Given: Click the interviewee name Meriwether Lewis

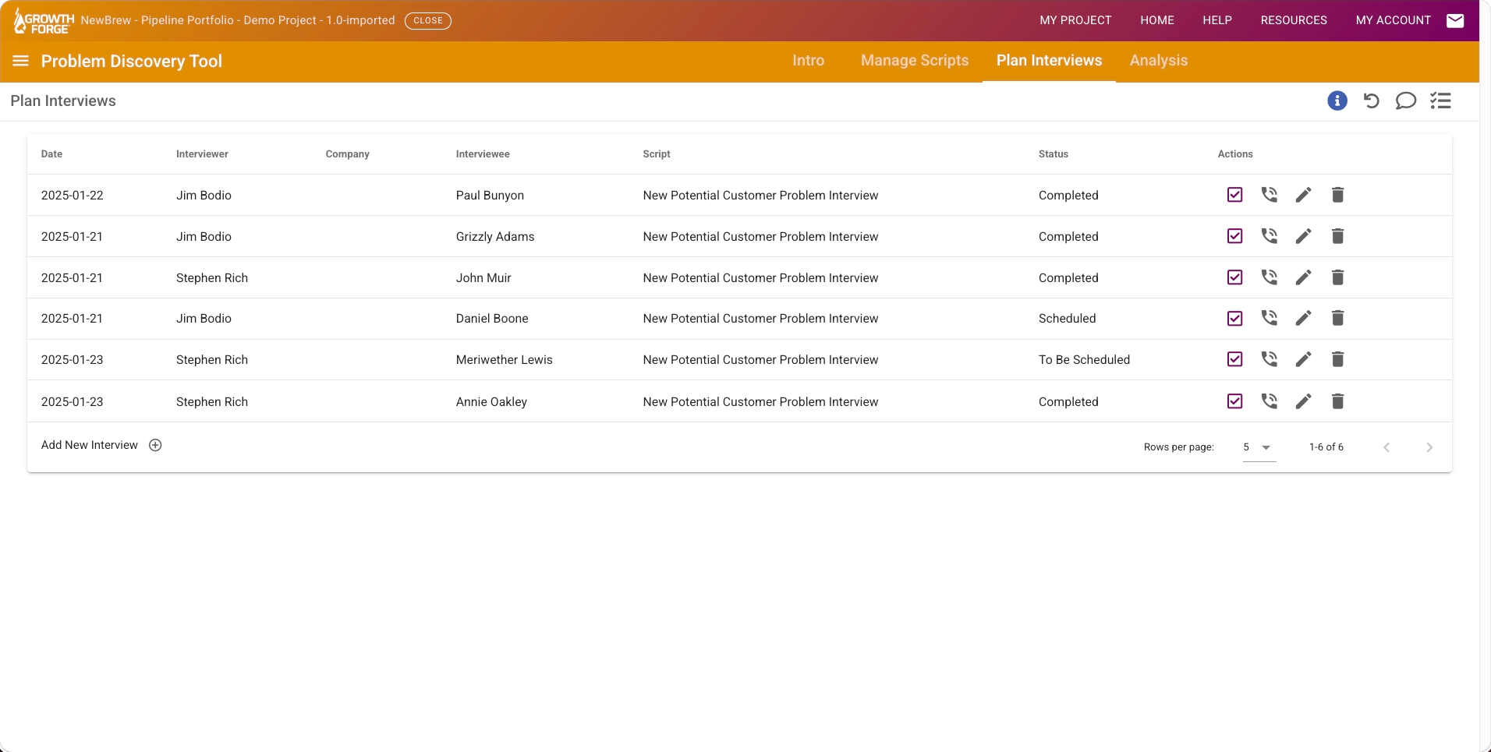Looking at the screenshot, I should (505, 360).
